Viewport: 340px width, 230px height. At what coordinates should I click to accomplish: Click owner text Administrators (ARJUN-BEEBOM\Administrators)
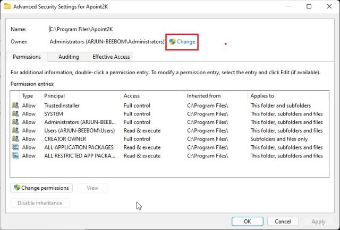[x=107, y=41]
